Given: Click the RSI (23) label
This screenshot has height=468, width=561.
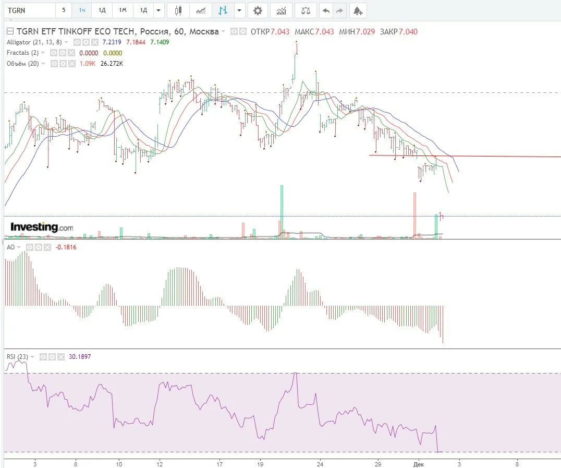Looking at the screenshot, I should (17, 357).
